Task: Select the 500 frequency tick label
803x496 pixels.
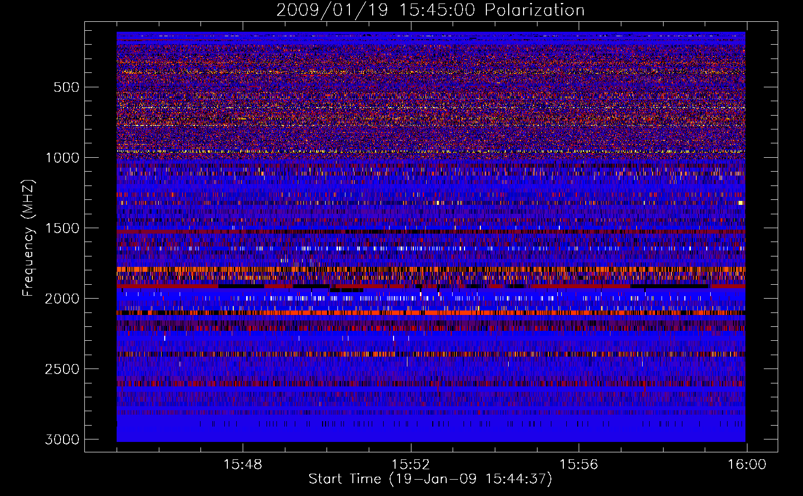Action: 66,87
